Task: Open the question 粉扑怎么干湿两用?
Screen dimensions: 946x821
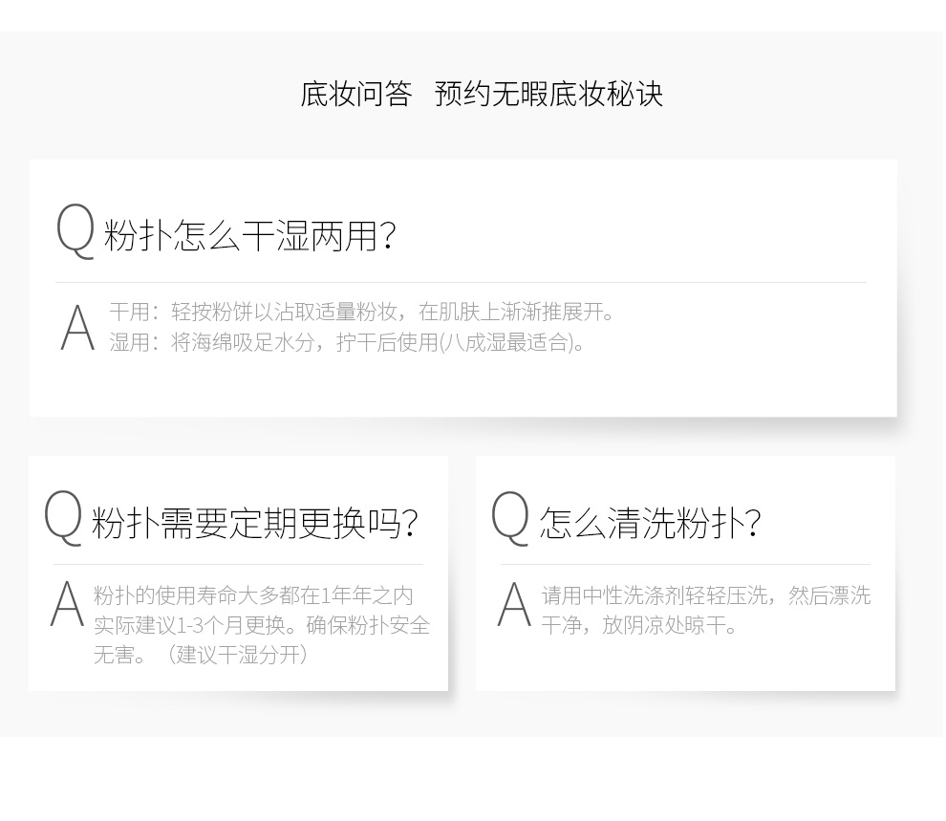Action: coord(250,235)
